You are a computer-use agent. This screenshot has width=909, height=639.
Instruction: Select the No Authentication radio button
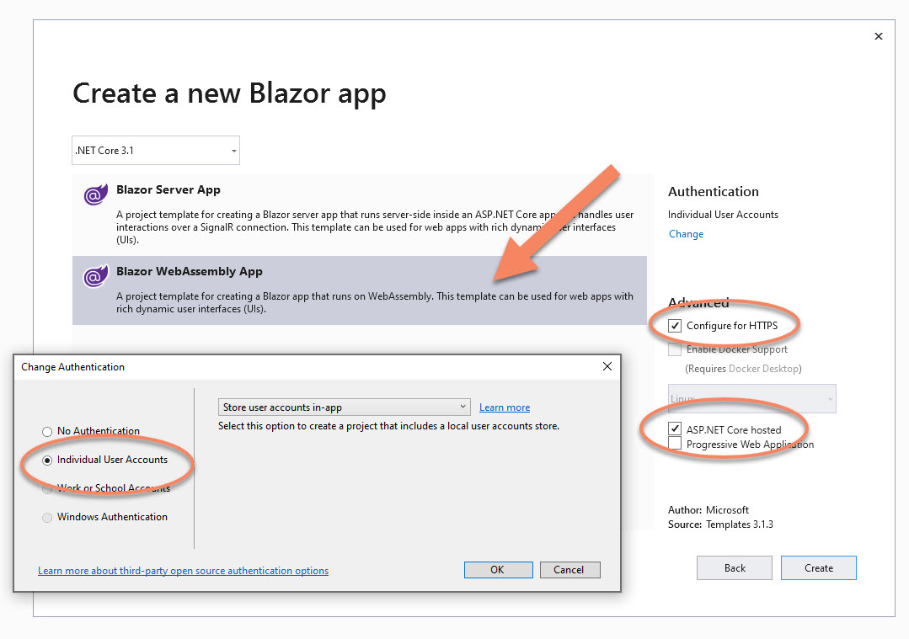click(x=46, y=432)
